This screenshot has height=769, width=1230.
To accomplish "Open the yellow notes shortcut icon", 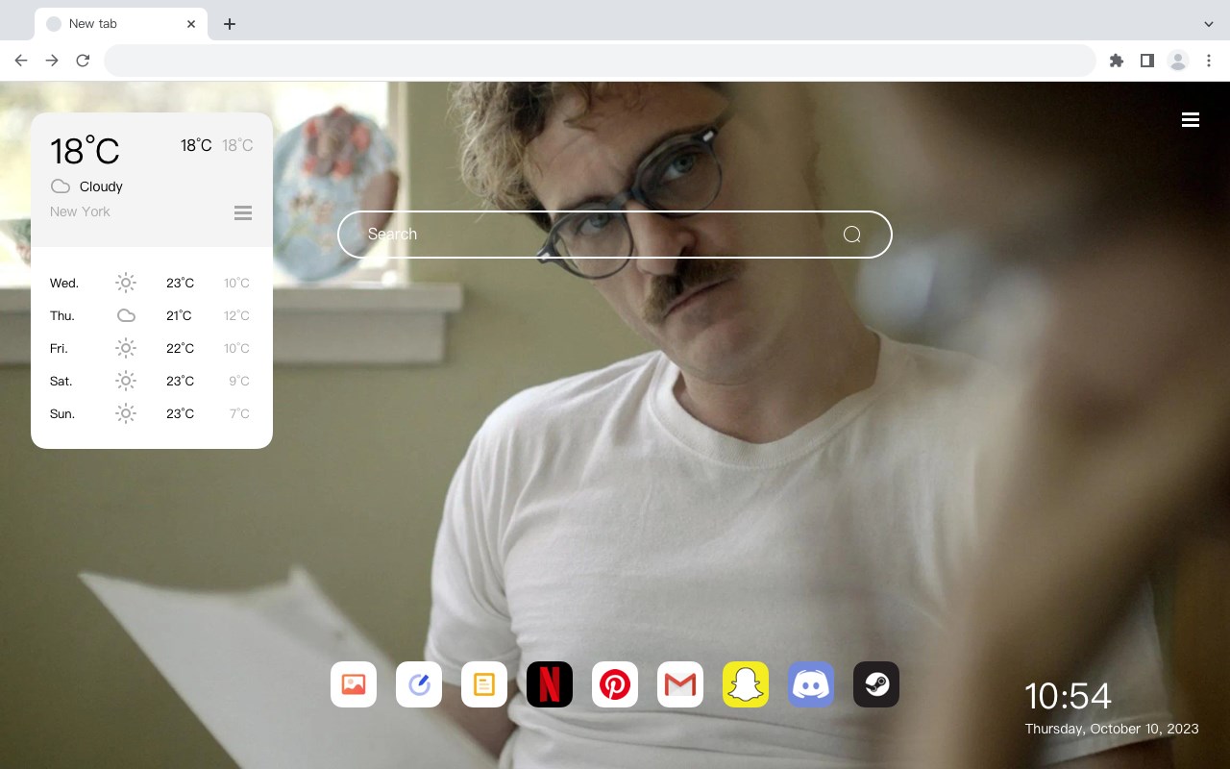I will coord(484,684).
